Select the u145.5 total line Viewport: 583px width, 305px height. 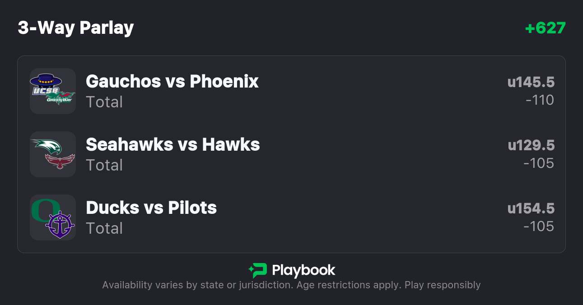coord(531,82)
